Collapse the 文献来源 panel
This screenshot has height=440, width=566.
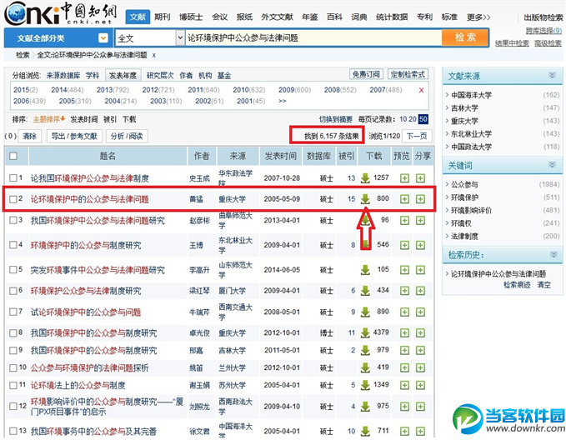[x=551, y=76]
